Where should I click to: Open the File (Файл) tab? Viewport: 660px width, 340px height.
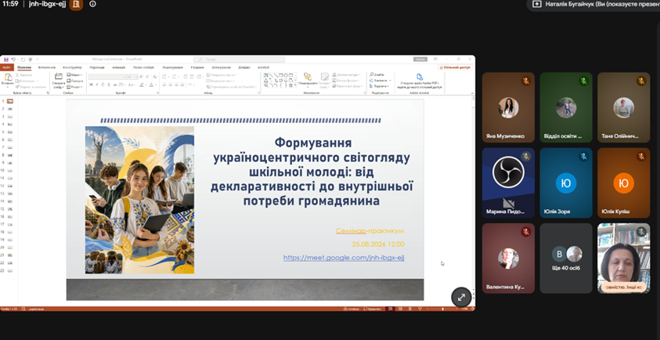[x=7, y=67]
